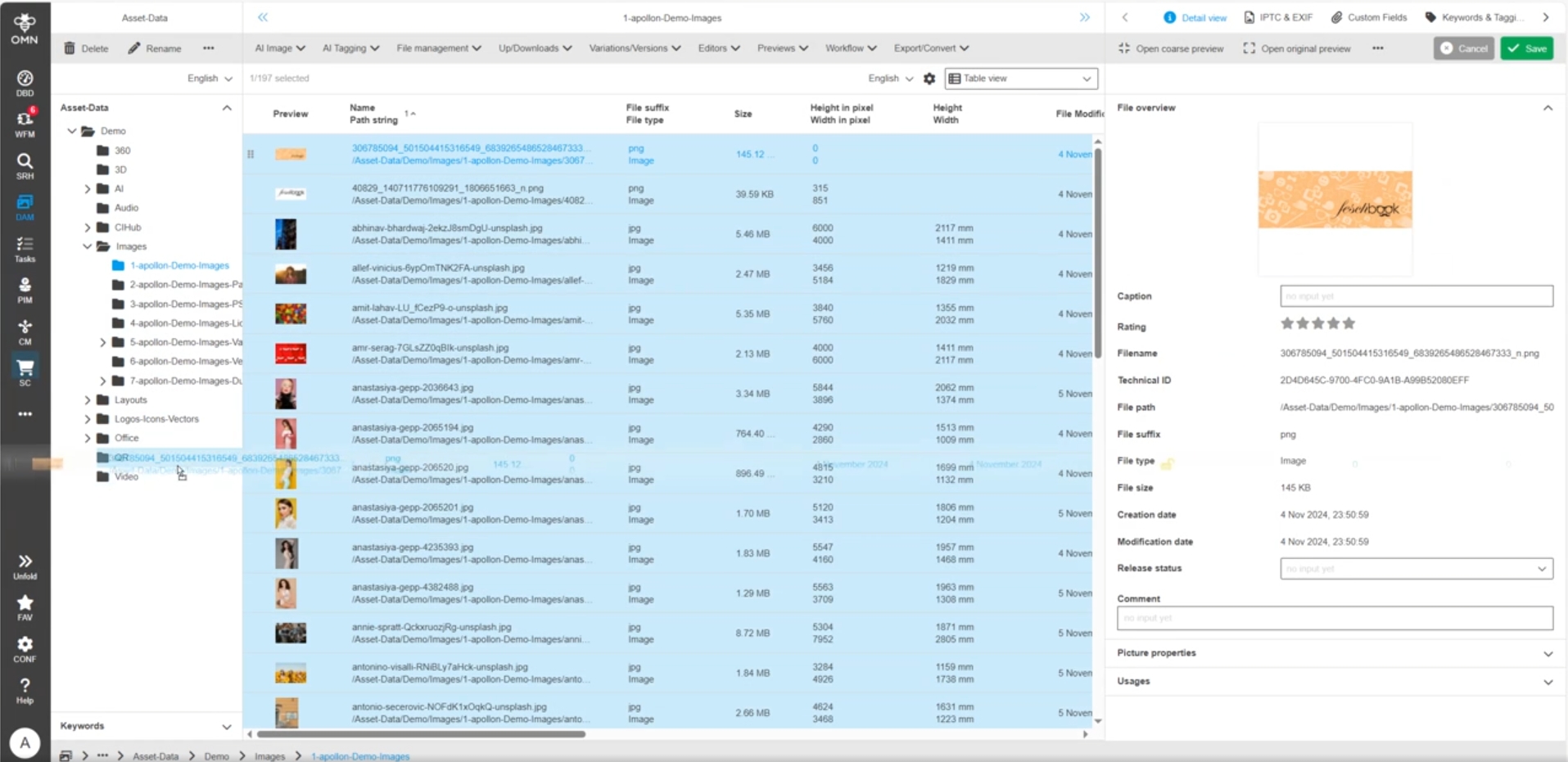Open the SRH search icon in sidebar
The image size is (1568, 762).
click(x=25, y=165)
